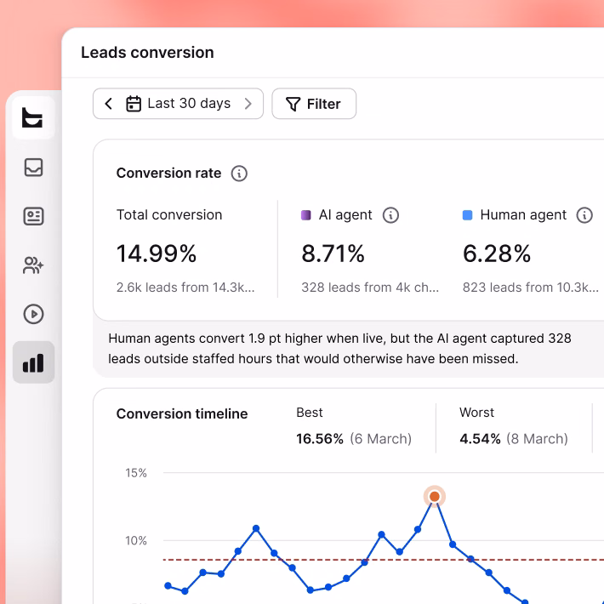This screenshot has width=604, height=604.
Task: Click the insight text about human agents converting higher
Action: click(x=339, y=349)
